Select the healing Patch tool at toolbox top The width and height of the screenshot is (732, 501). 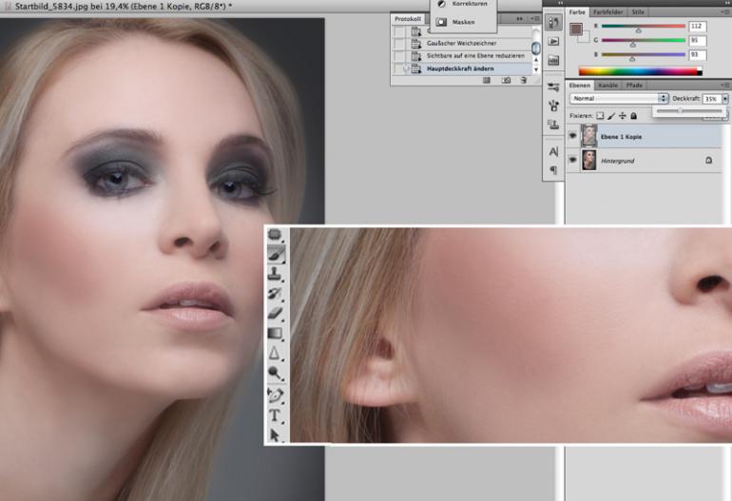pos(276,235)
